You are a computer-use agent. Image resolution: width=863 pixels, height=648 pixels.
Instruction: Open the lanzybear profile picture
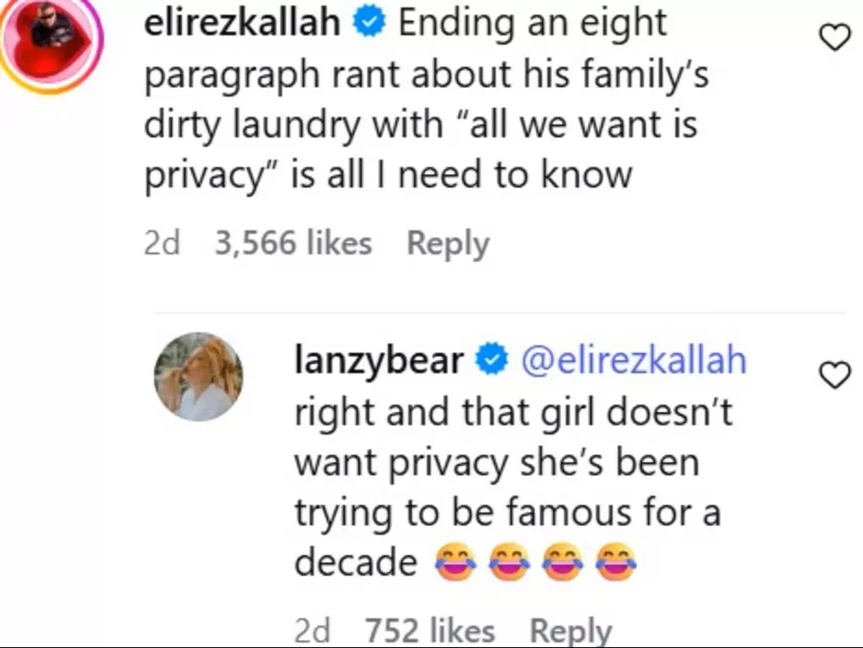coord(198,376)
